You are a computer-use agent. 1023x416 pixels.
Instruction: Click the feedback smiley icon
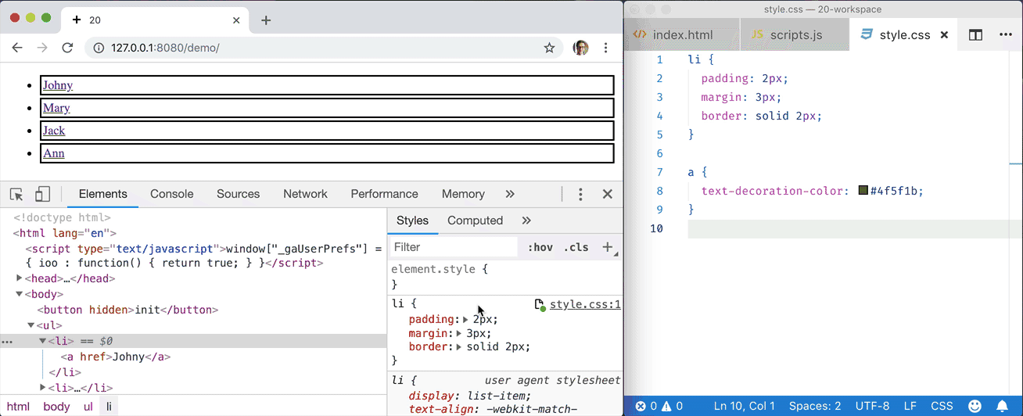tap(975, 406)
